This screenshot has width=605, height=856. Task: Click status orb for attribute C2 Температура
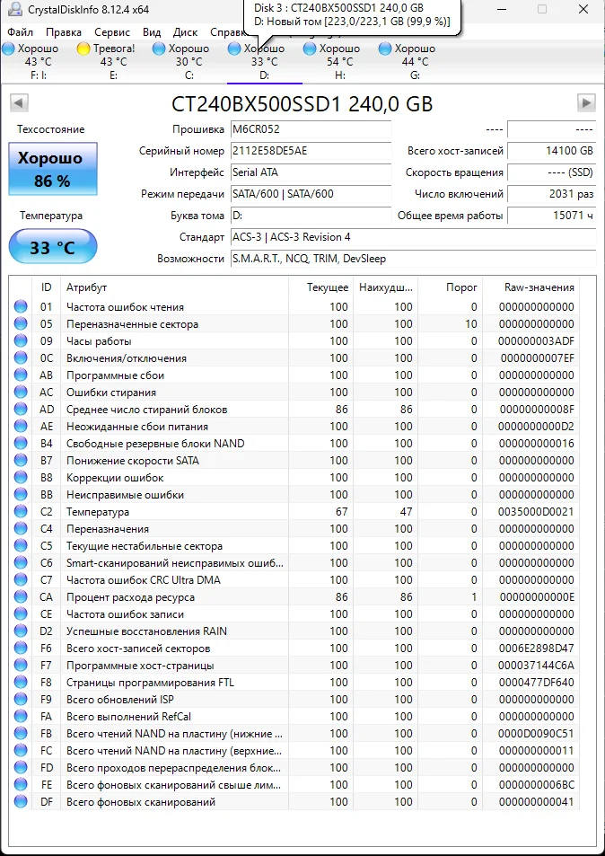coord(21,511)
